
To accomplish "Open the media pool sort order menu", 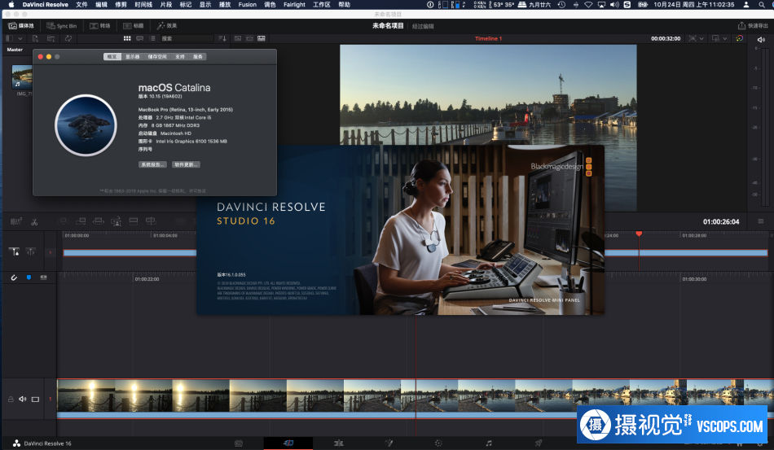I will pos(222,38).
